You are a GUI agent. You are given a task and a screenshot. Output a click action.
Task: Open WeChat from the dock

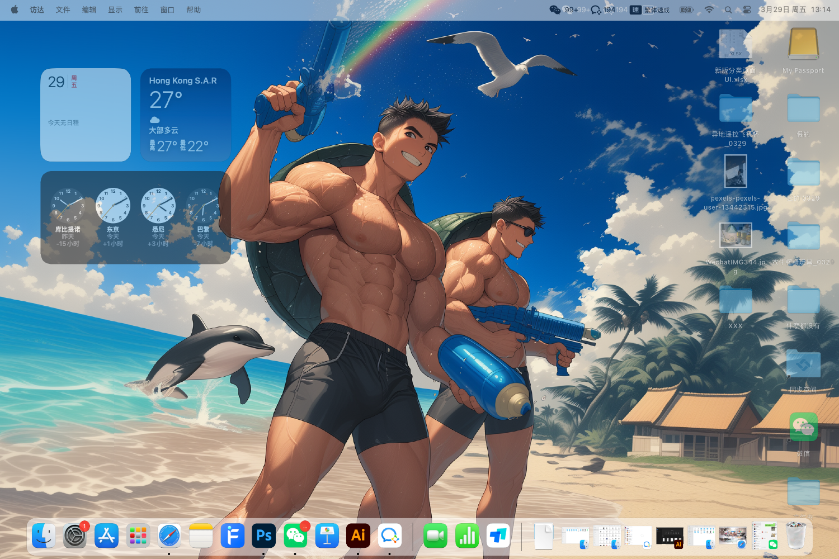[x=295, y=536]
